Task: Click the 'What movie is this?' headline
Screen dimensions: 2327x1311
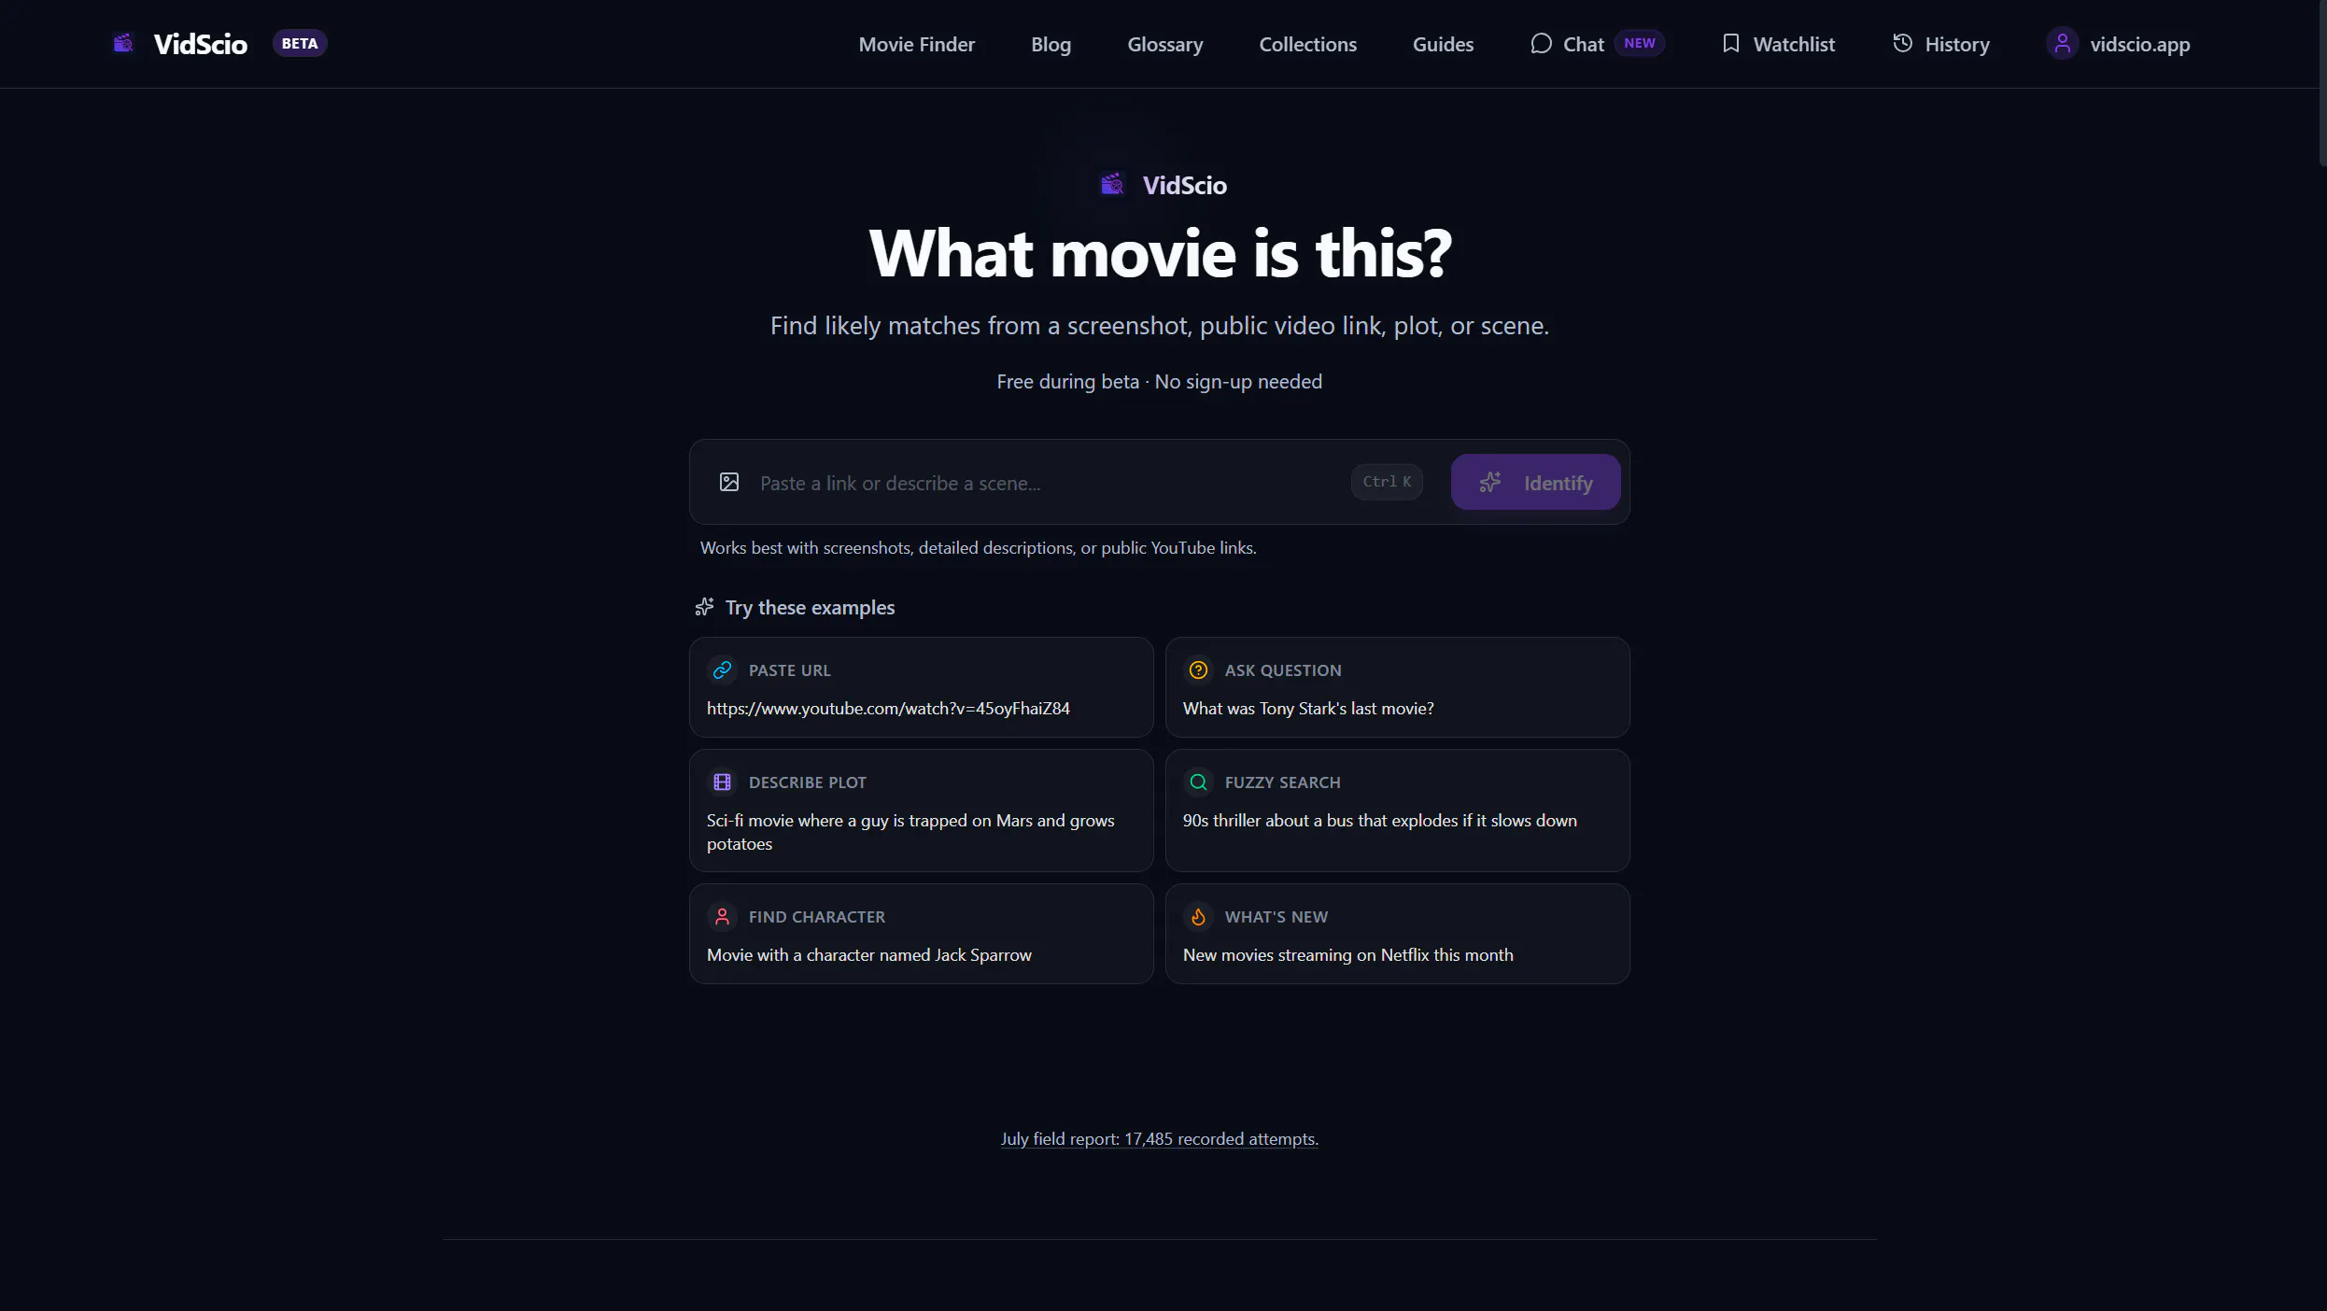Action: (x=1160, y=253)
